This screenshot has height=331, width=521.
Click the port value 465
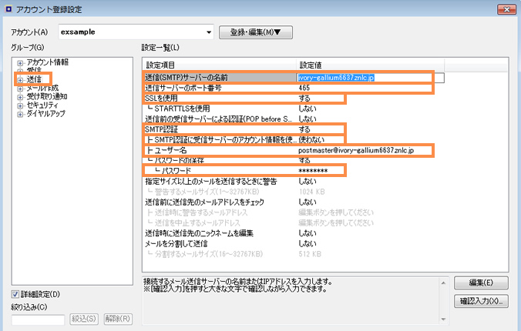pos(304,88)
